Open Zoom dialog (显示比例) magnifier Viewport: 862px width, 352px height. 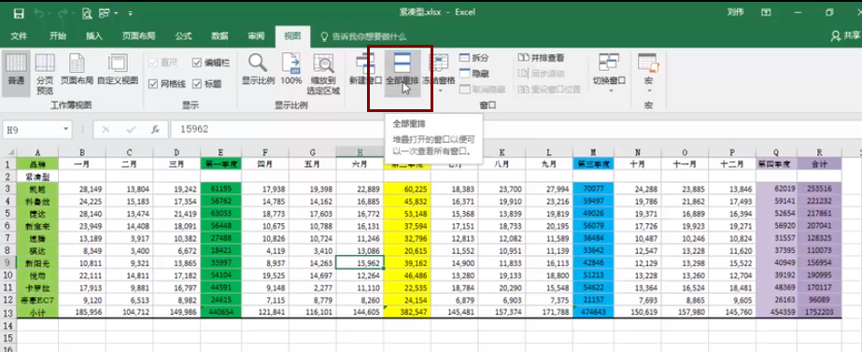coord(258,70)
